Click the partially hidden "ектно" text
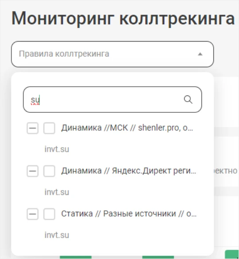This screenshot has width=239, height=259. click(x=226, y=171)
